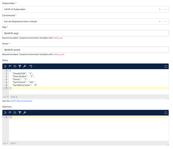The image size is (173, 149).
Task: Undo in Options editor toolbar
Action: 31,113
